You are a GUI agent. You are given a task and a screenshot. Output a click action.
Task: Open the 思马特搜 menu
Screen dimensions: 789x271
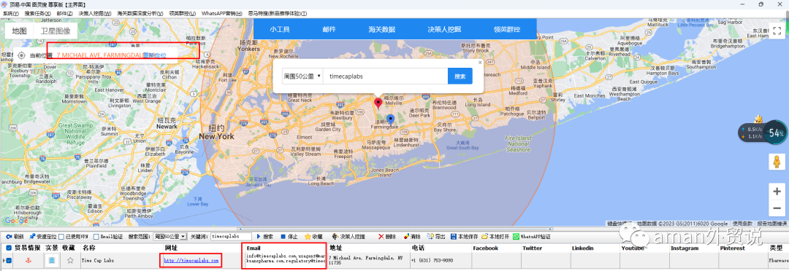278,13
